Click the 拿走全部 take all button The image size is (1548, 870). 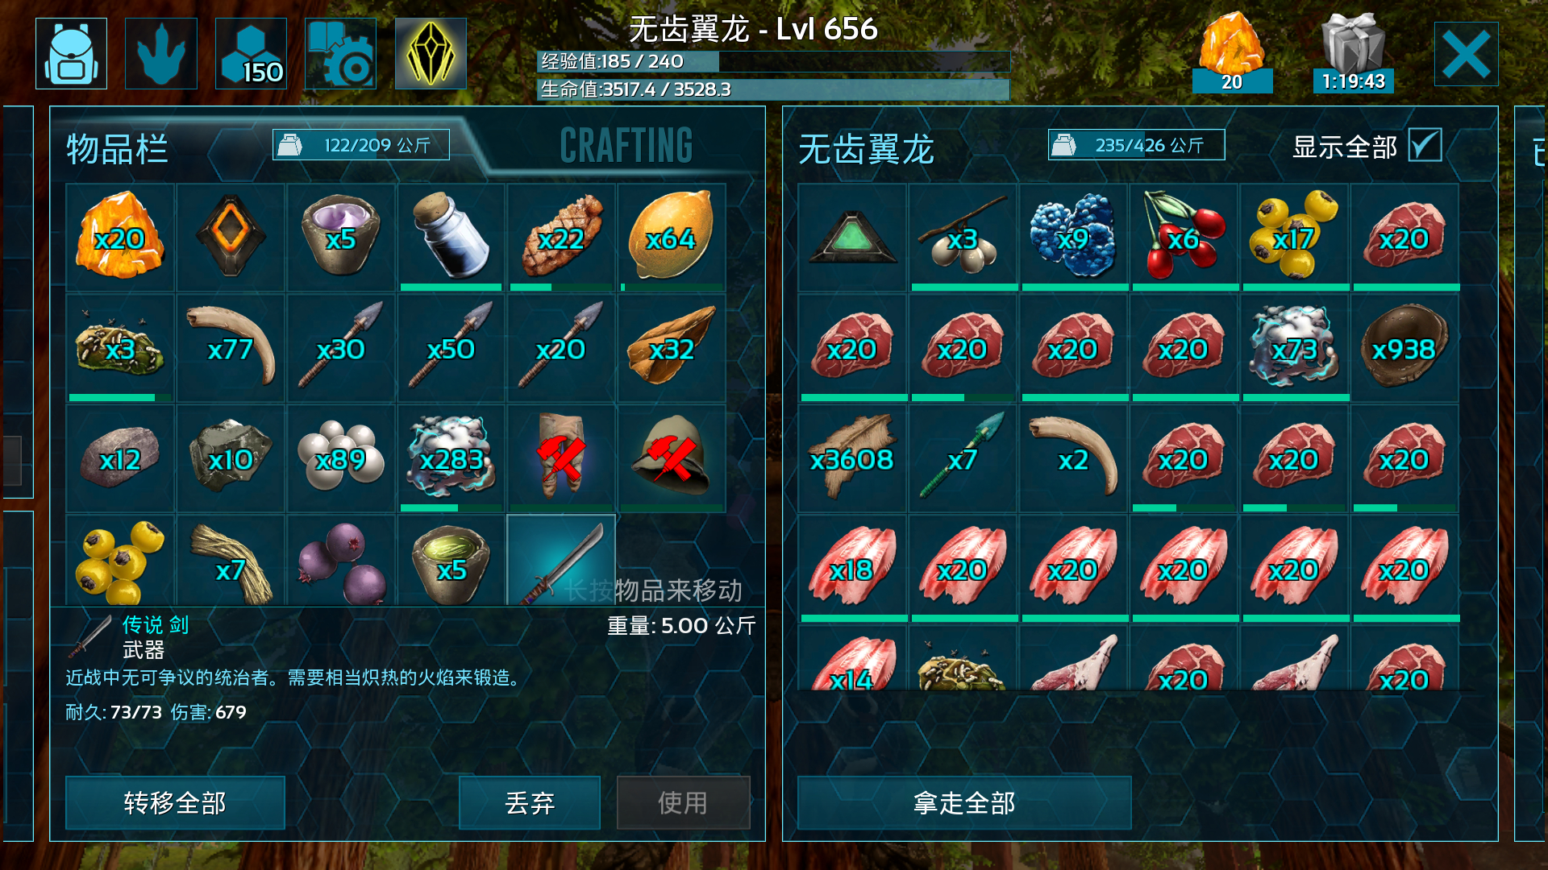[964, 802]
